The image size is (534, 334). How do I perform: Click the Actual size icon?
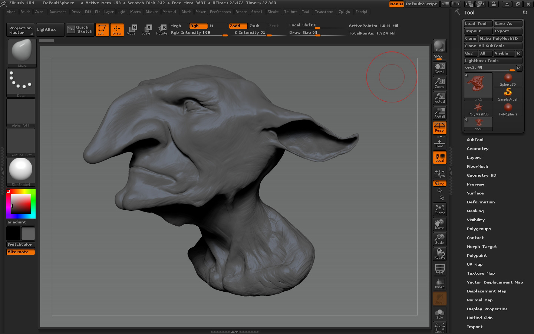click(x=439, y=98)
